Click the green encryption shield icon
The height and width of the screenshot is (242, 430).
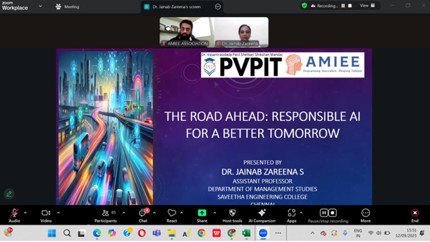(304, 6)
